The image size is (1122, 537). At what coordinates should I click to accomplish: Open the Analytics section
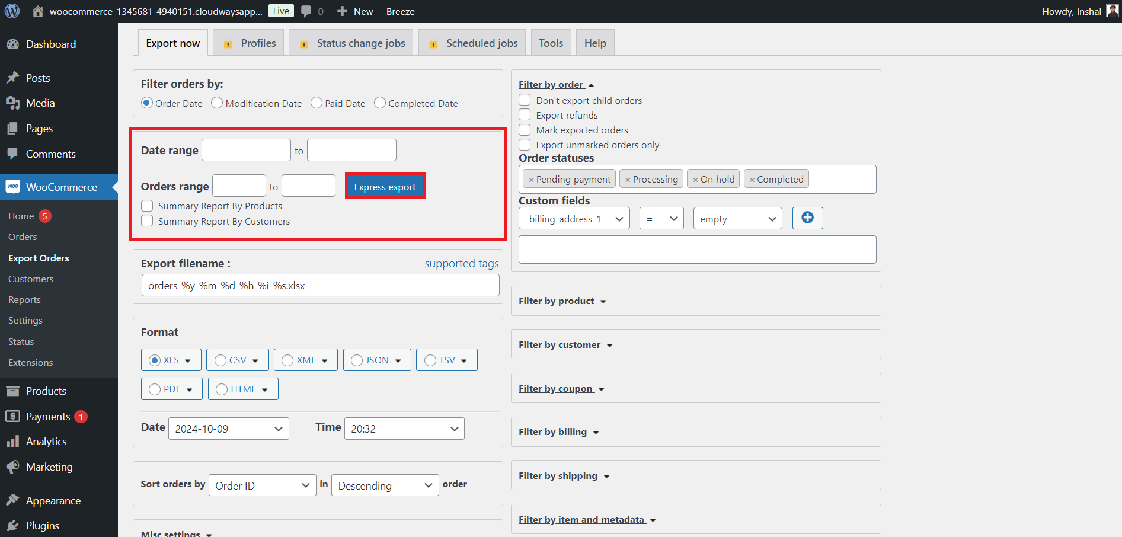tap(46, 441)
